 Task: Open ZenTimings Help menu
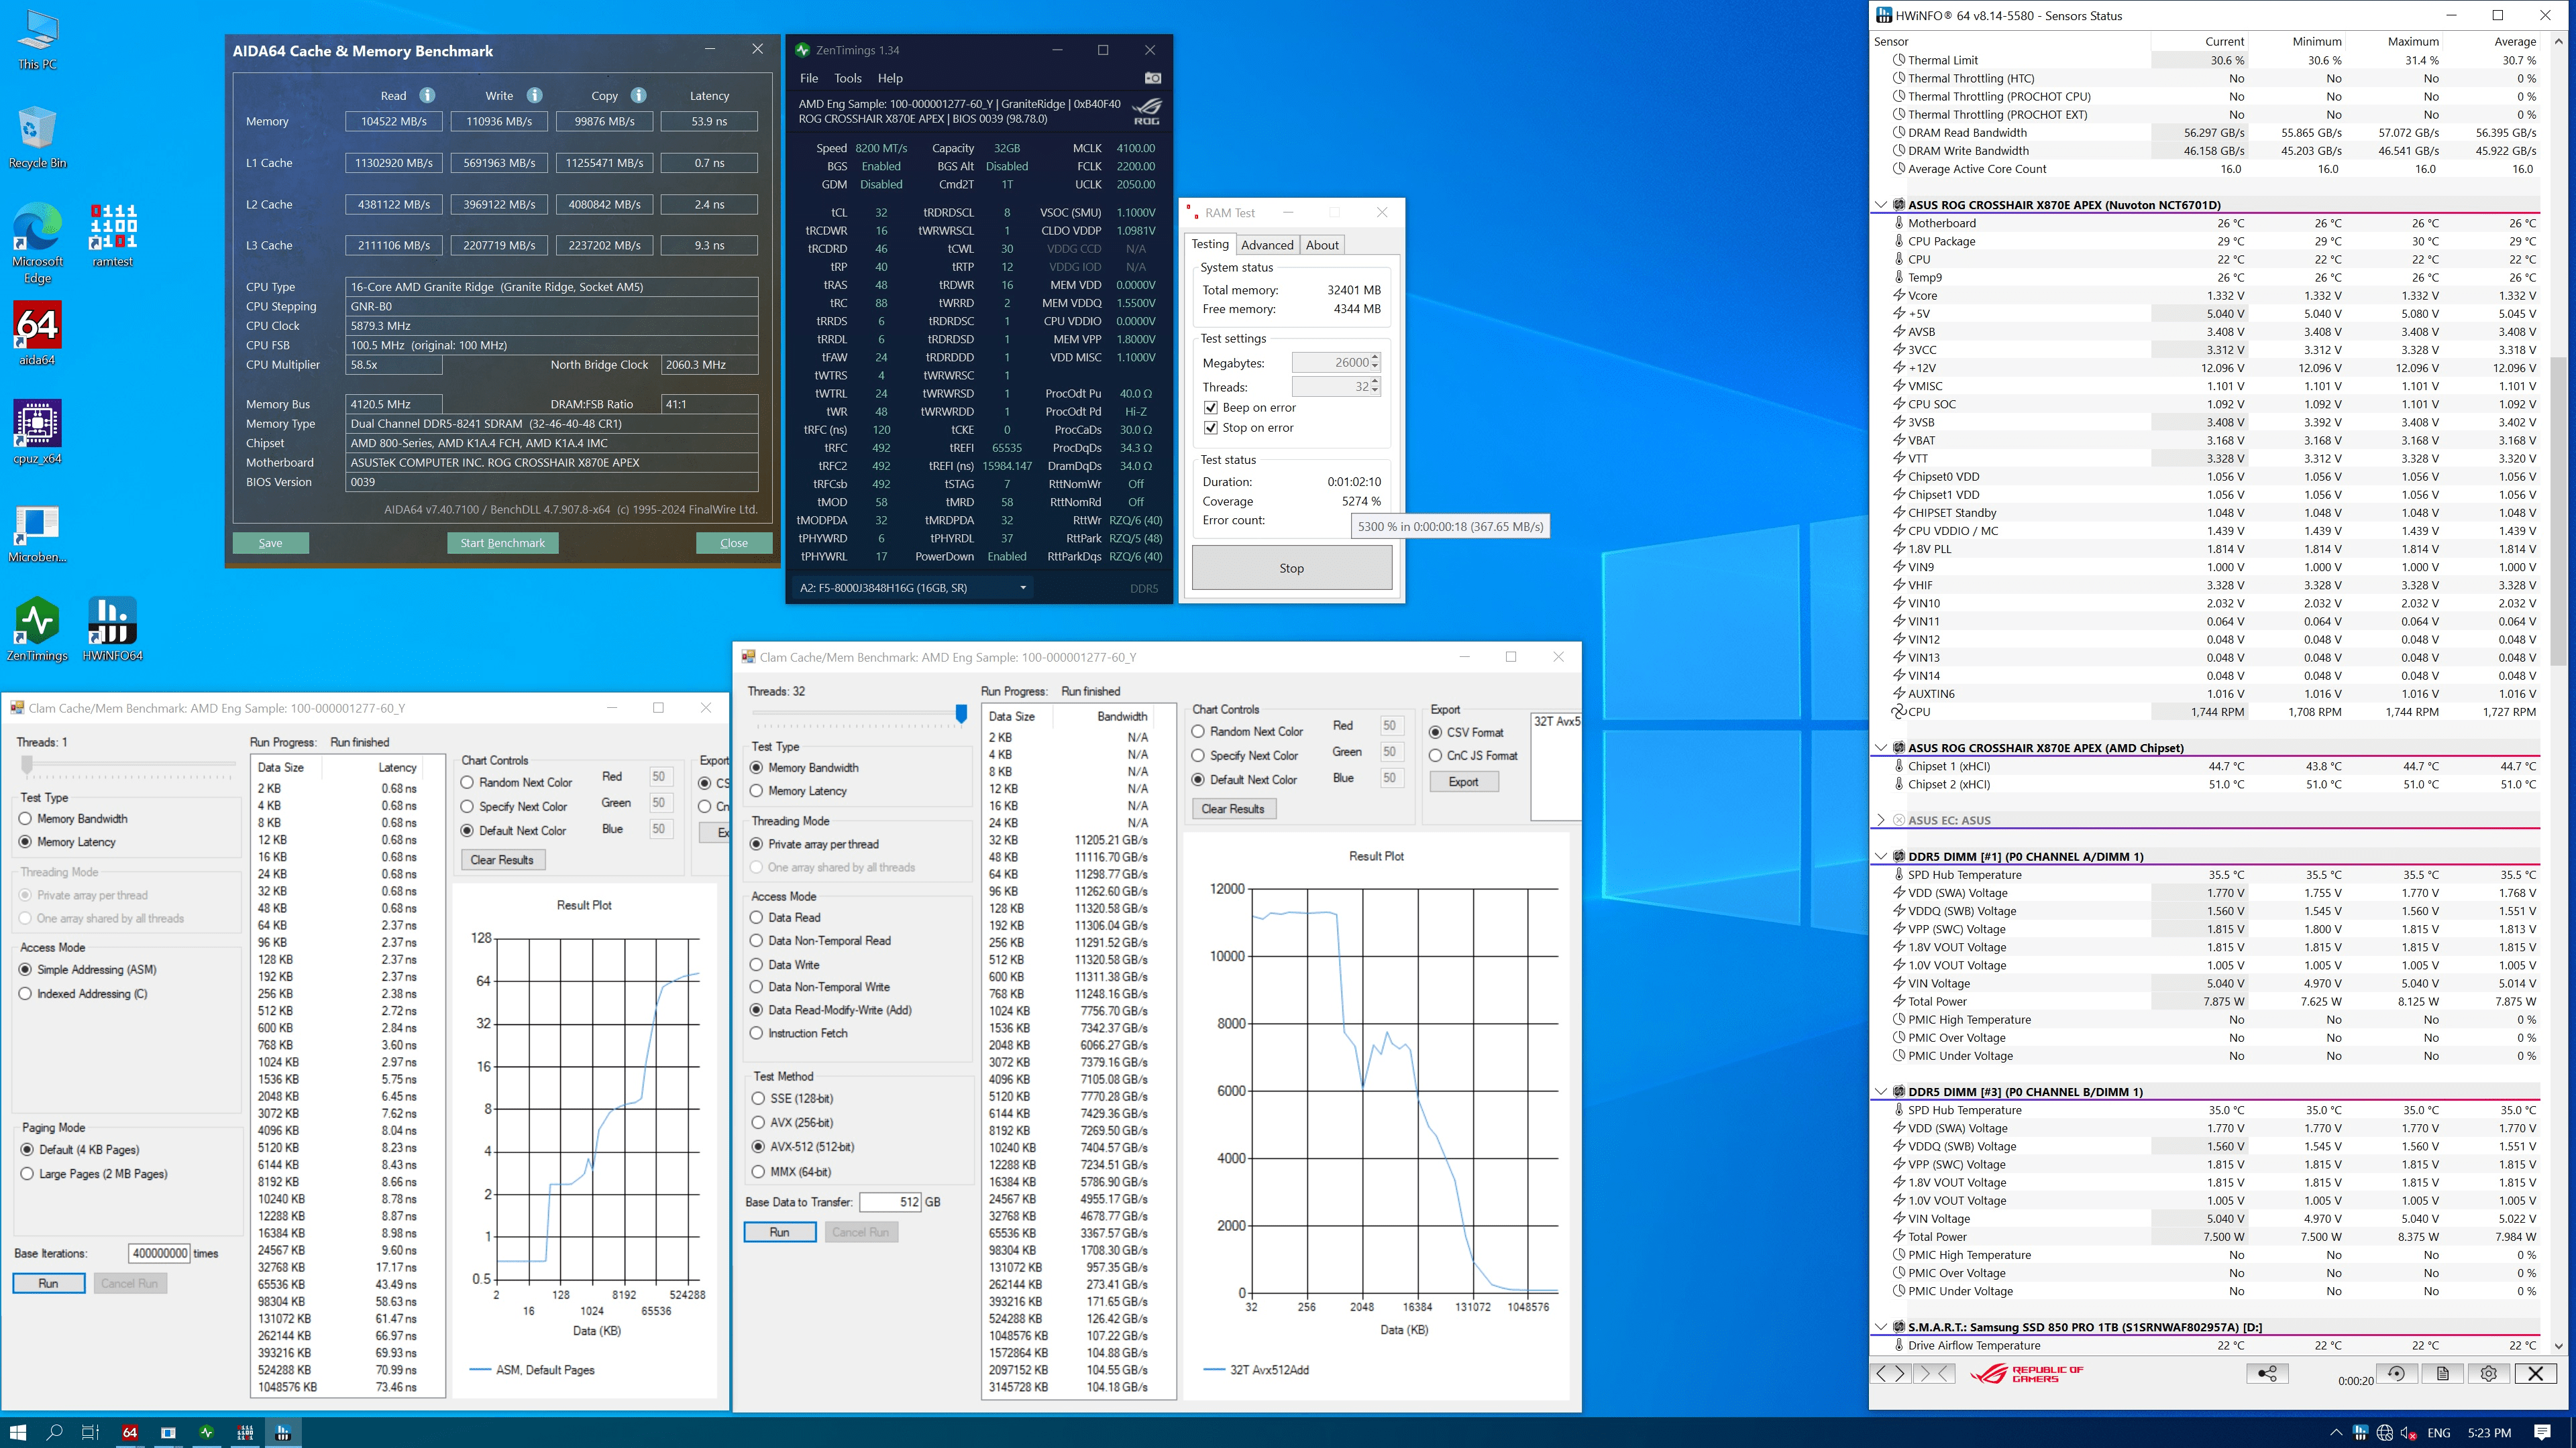point(890,78)
